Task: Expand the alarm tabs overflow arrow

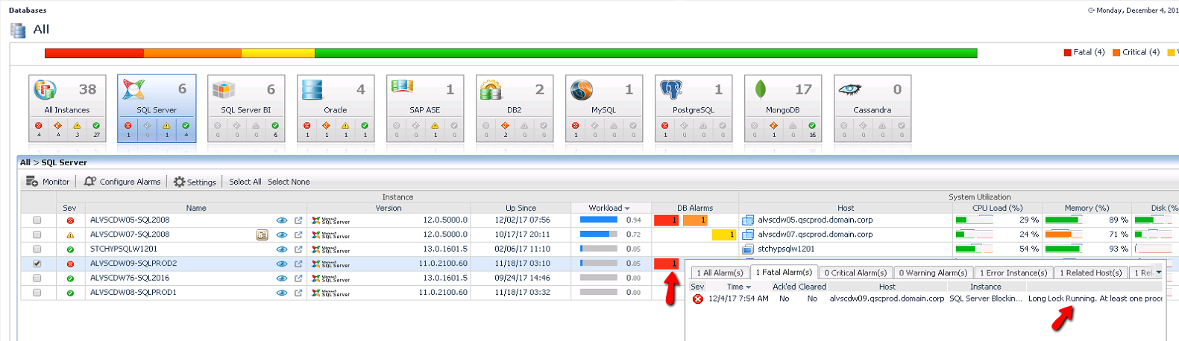Action: [1158, 273]
